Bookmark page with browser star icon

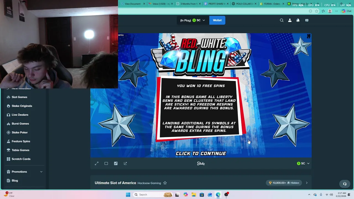click(x=317, y=11)
